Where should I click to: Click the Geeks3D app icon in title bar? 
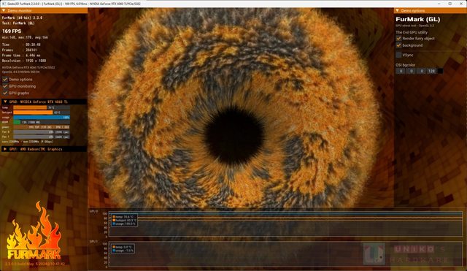4,4
